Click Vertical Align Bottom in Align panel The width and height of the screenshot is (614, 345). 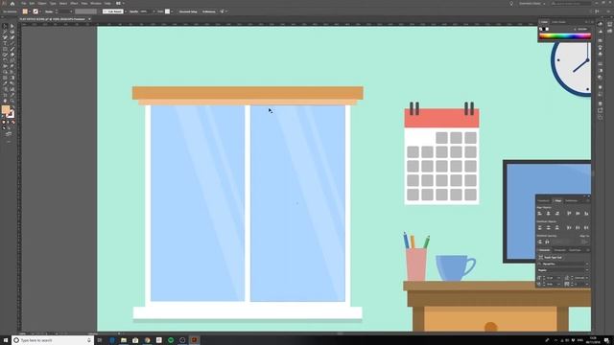[586, 213]
